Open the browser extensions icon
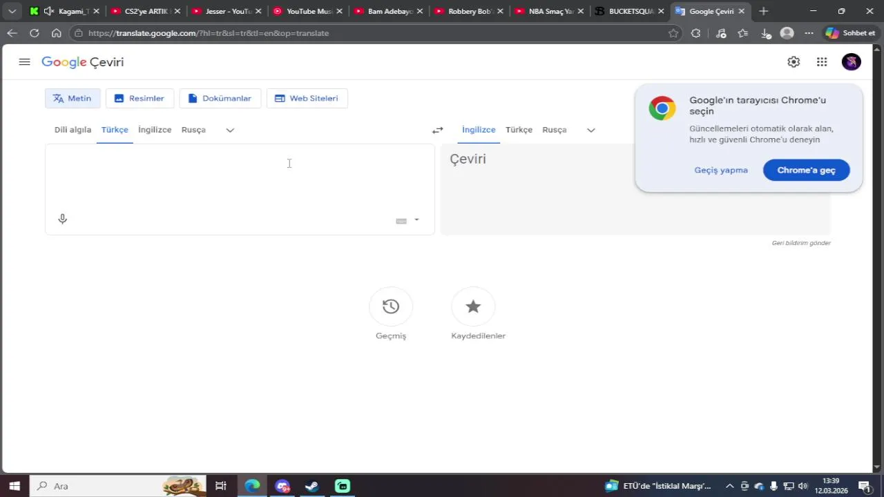The image size is (884, 497). 695,33
